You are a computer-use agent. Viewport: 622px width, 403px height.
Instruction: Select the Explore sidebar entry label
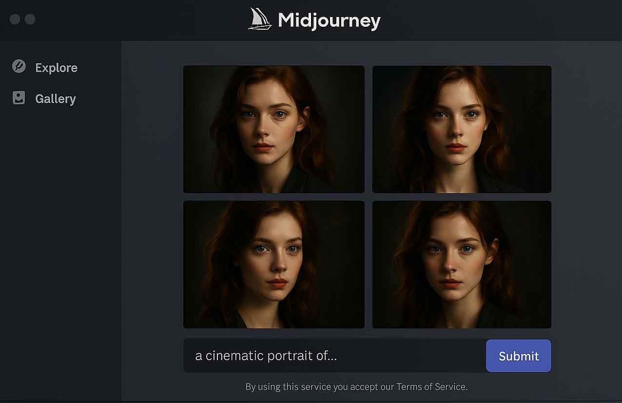tap(56, 68)
